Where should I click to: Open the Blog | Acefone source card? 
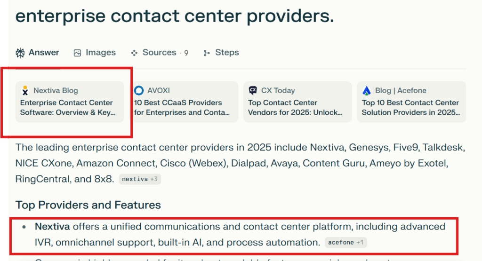[411, 102]
